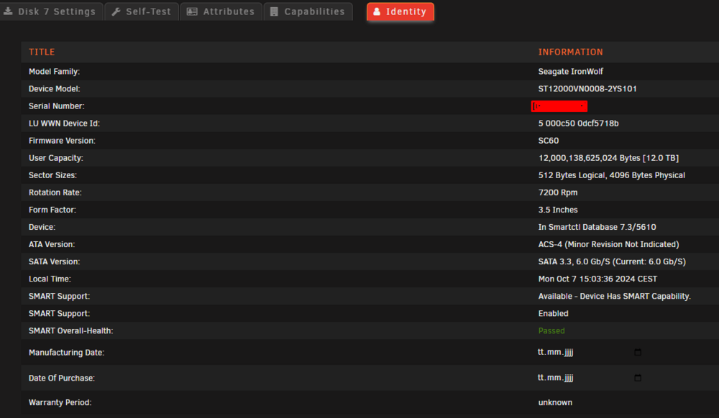Select form factor '3.5 Inches'

point(558,210)
